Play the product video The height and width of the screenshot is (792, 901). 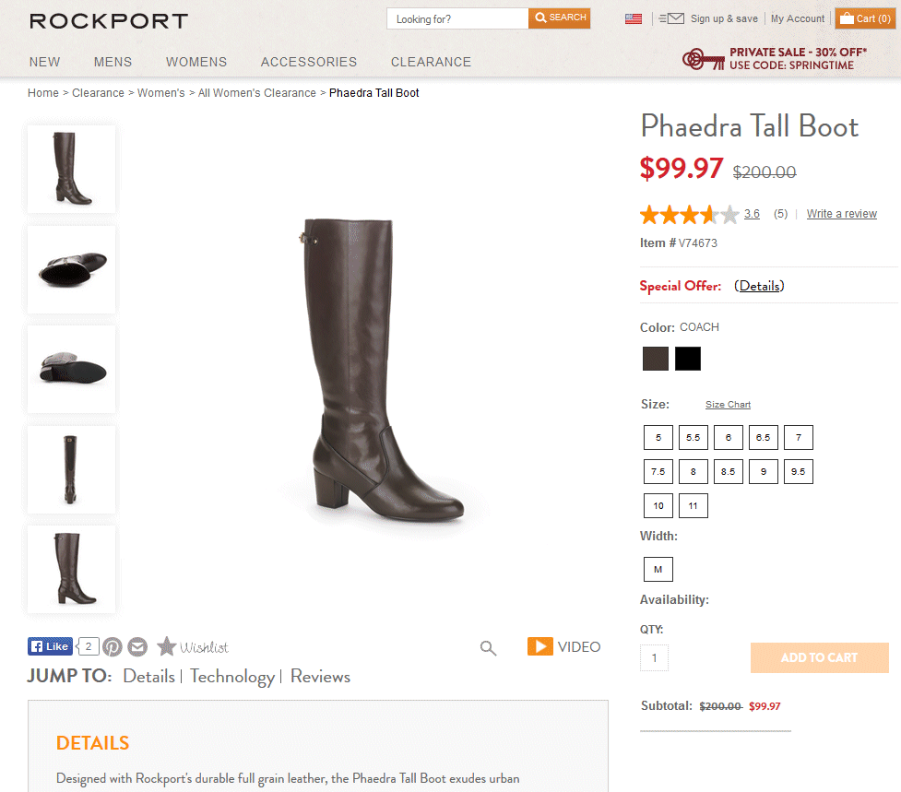coord(563,646)
